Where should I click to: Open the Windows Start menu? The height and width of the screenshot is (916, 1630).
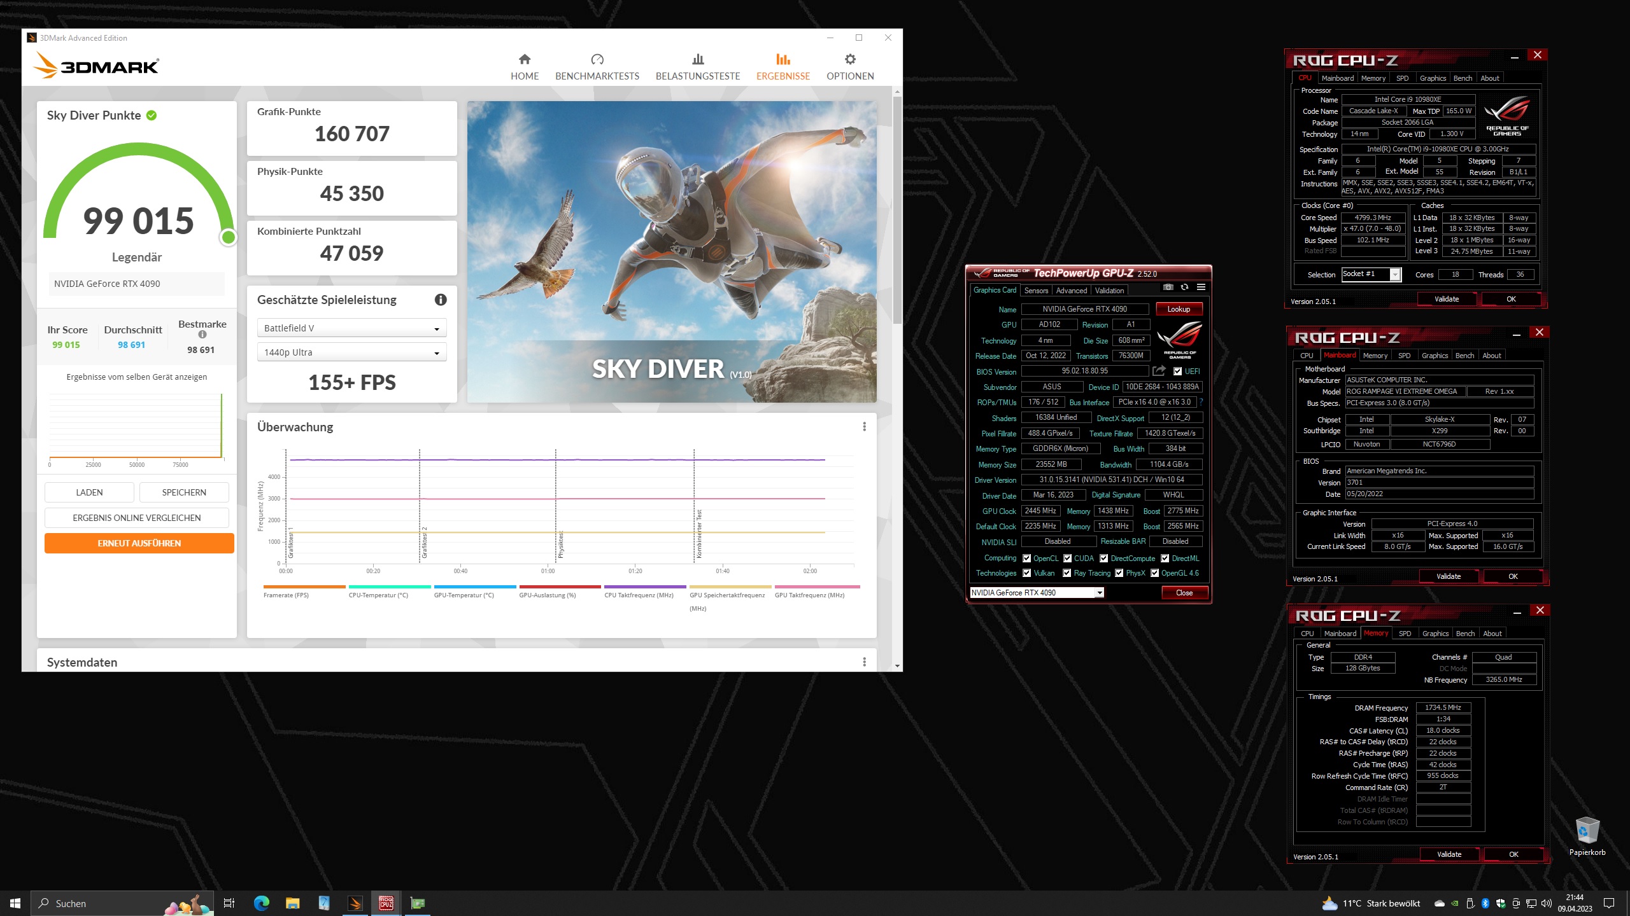point(15,903)
